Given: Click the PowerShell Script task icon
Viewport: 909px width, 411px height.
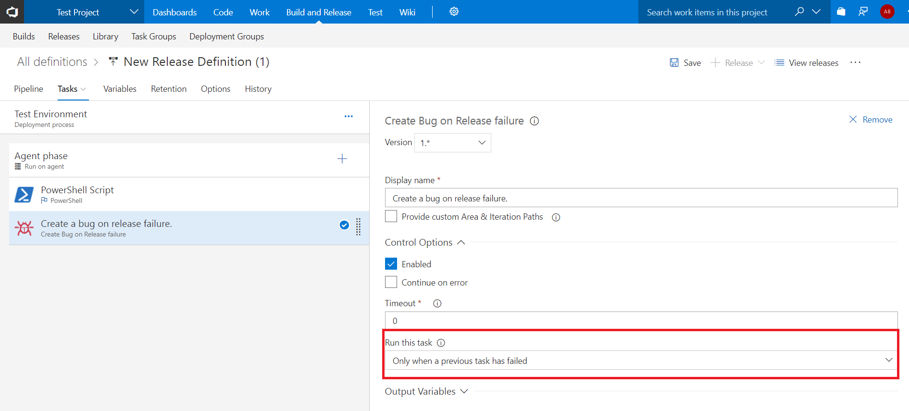Looking at the screenshot, I should point(24,195).
